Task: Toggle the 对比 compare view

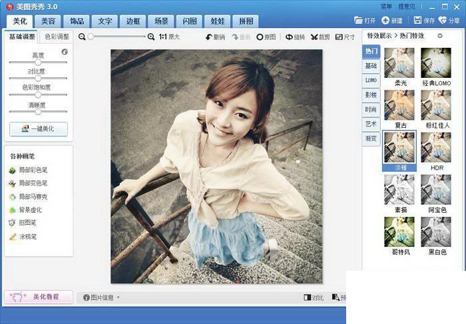Action: [314, 297]
